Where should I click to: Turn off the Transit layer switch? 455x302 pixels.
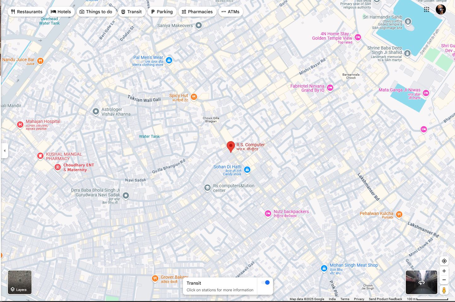coord(265,282)
